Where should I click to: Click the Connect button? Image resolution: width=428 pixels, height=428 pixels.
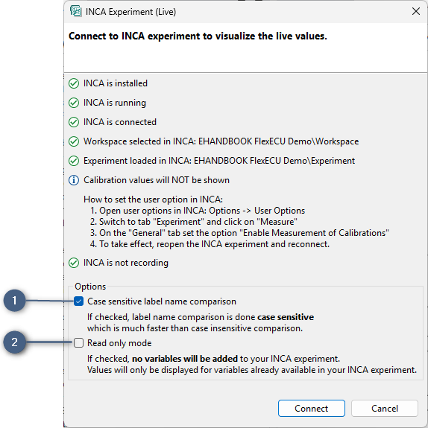312,409
